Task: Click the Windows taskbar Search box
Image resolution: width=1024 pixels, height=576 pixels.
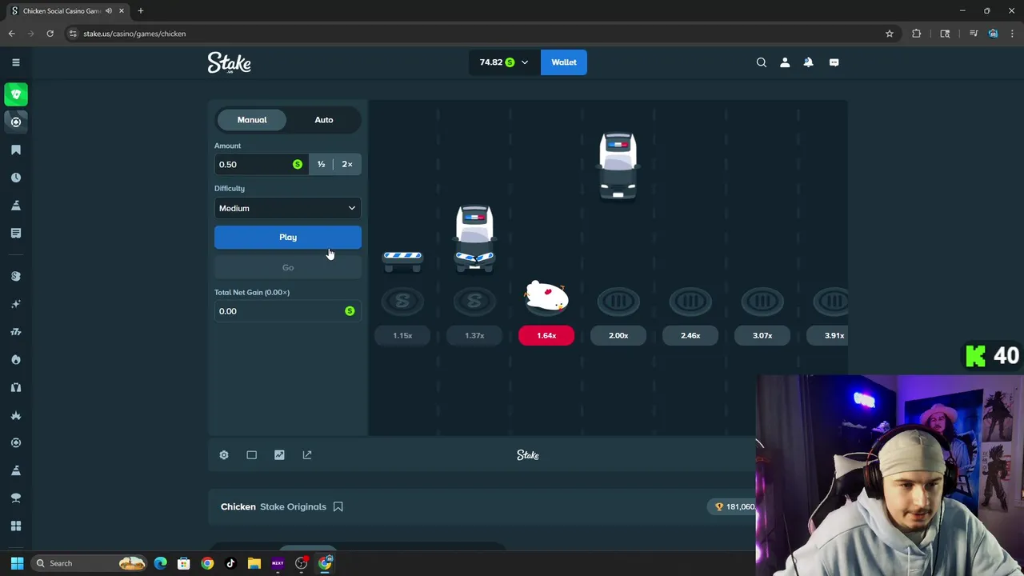Action: (90, 563)
